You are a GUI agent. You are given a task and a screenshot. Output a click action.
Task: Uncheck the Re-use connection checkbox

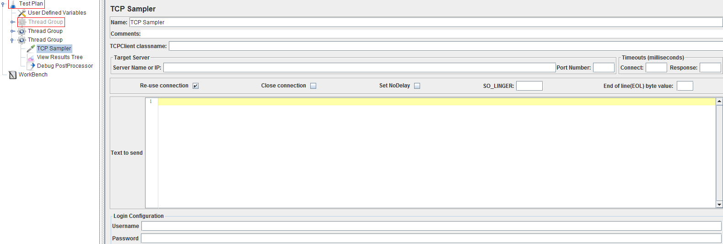(196, 86)
